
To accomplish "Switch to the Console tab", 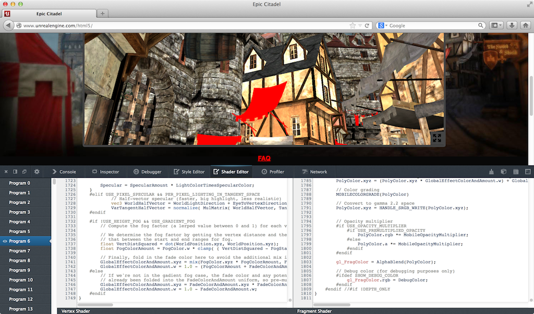I will click(x=64, y=172).
